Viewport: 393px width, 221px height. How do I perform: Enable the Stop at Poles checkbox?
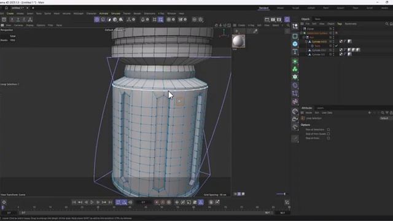[329, 138]
